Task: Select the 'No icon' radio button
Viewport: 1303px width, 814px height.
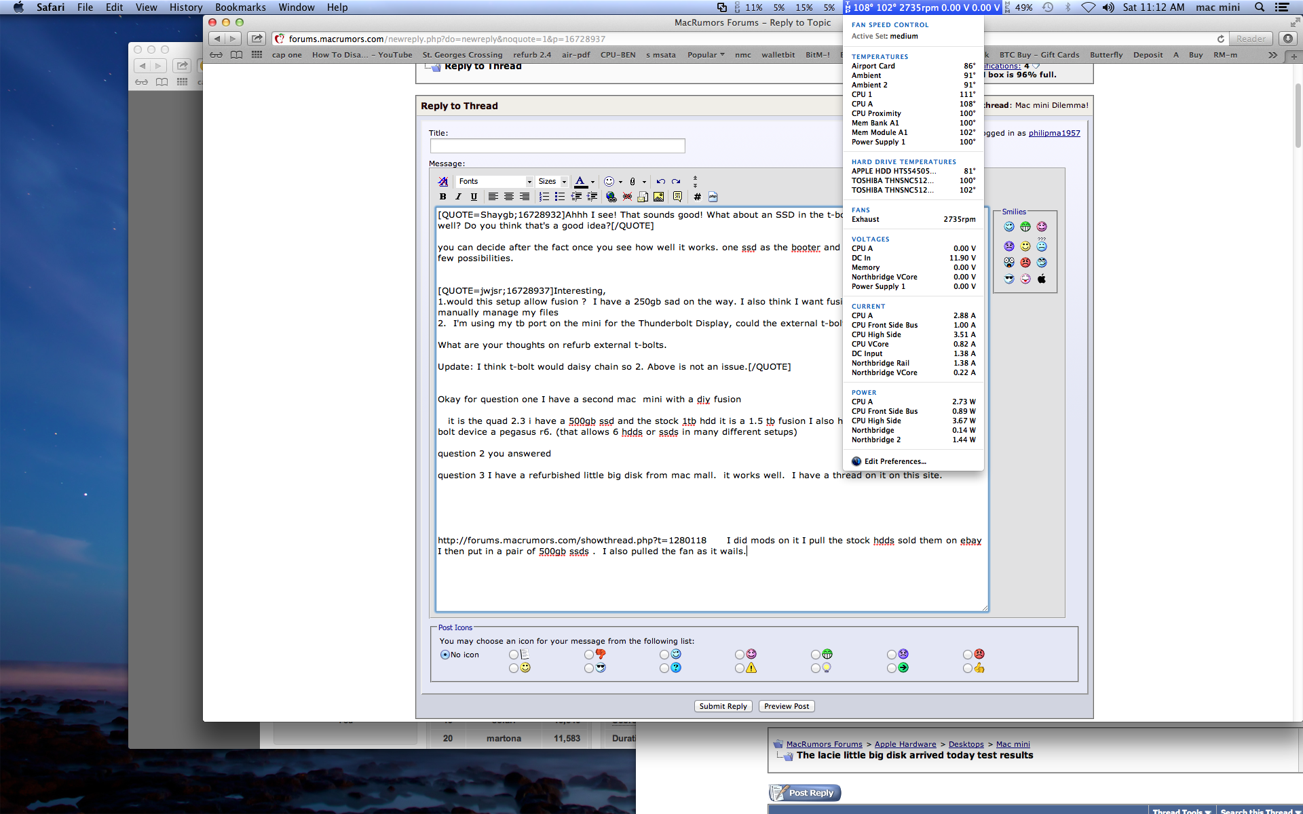Action: click(445, 655)
